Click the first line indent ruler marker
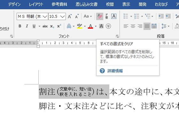This screenshot has height=115, width=179. 38,41
